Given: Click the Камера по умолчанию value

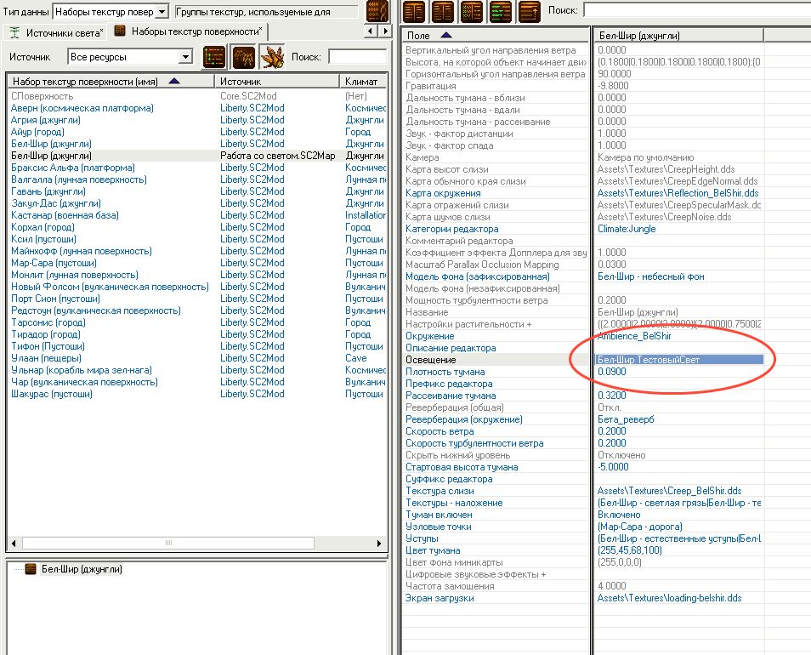Looking at the screenshot, I should (x=645, y=157).
